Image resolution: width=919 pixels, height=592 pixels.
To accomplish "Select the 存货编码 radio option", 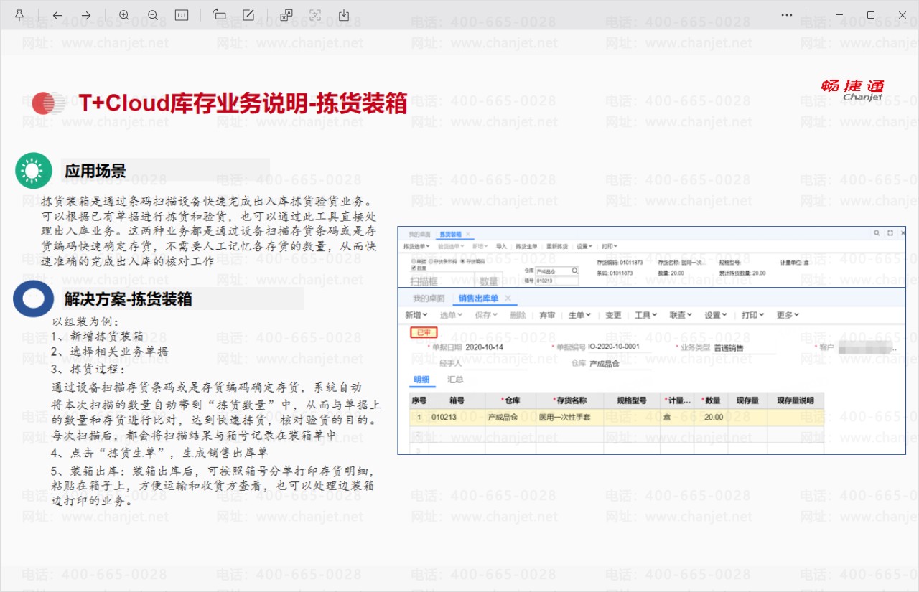I will tap(462, 261).
